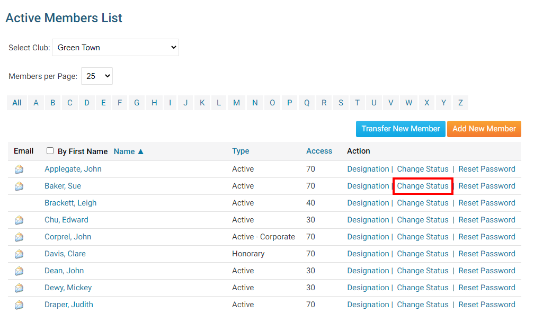Open Change Status for Sue Baker

(422, 186)
